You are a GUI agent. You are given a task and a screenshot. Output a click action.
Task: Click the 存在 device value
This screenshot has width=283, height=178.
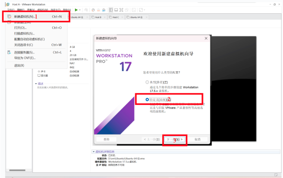click(x=72, y=67)
